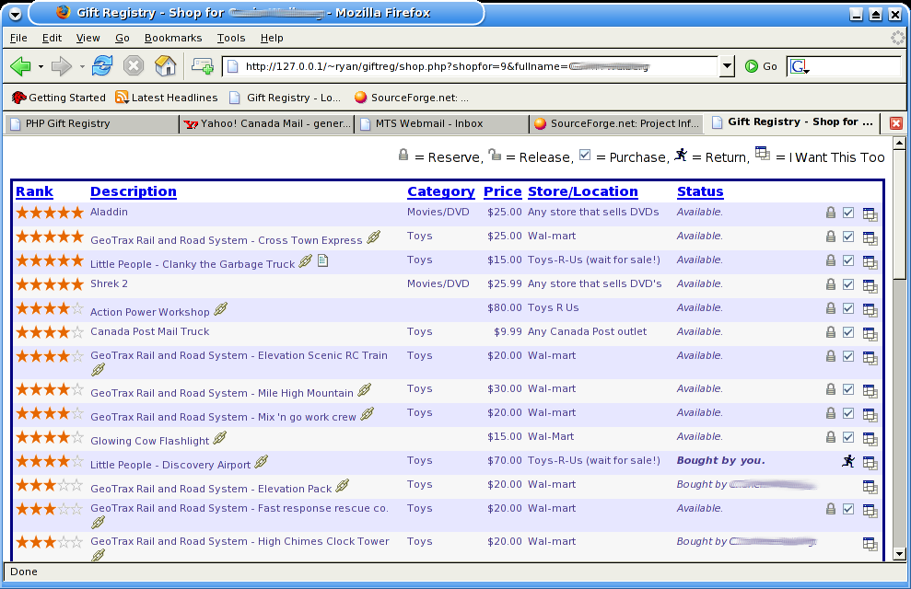The width and height of the screenshot is (911, 589).
Task: Open link icon for Mix 'n go work crew
Action: pyautogui.click(x=368, y=414)
